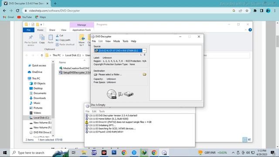The height and width of the screenshot is (157, 279).
Task: Switch to Share tab in File Explorer
Action: [52, 30]
